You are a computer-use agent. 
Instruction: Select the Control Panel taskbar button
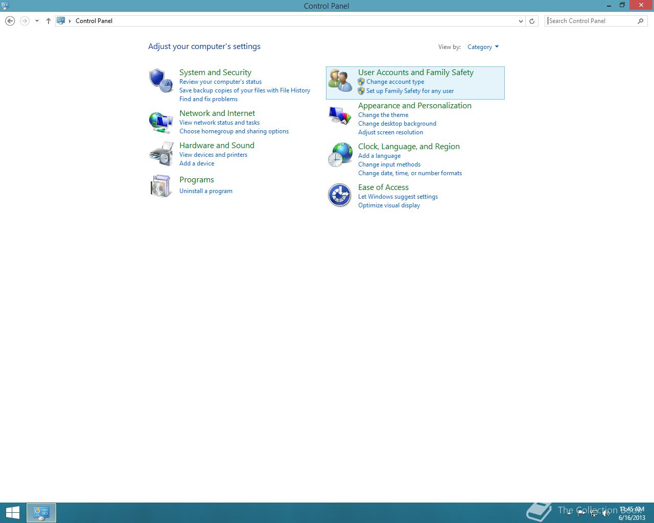coord(41,513)
